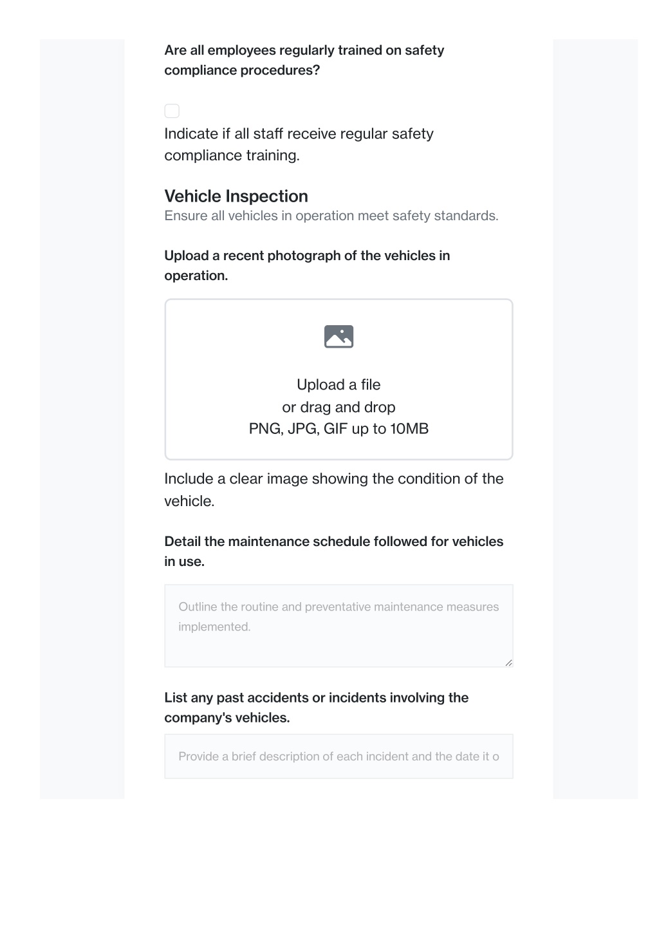
Task: Click empty space inside vehicle photo upload box
Action: [x=225, y=361]
